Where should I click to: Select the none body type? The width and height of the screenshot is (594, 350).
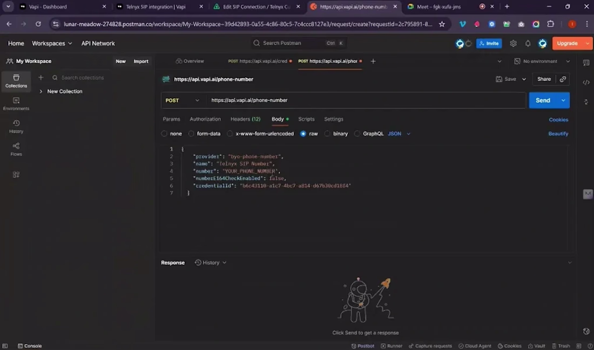point(164,134)
